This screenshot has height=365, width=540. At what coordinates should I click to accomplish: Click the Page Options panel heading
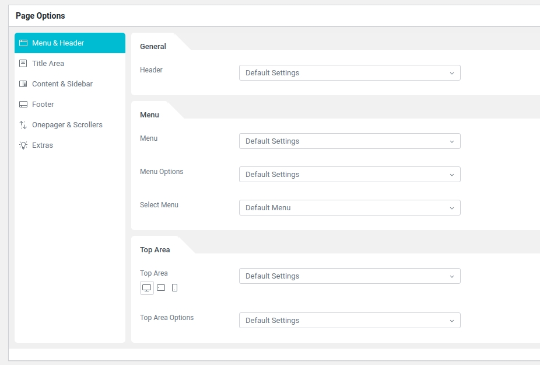coord(40,16)
